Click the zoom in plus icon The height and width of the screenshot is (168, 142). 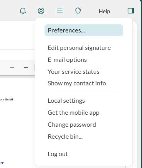click(x=26, y=67)
